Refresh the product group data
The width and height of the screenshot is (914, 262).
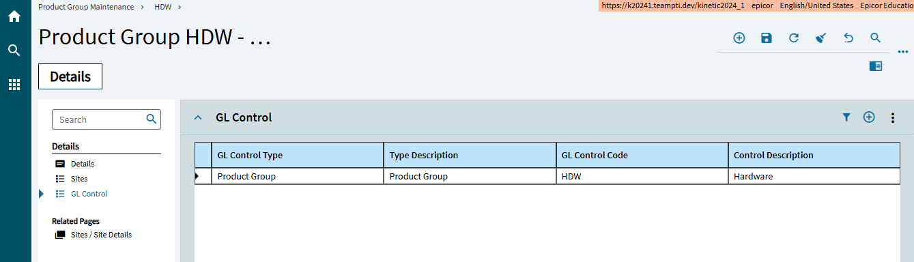(793, 38)
